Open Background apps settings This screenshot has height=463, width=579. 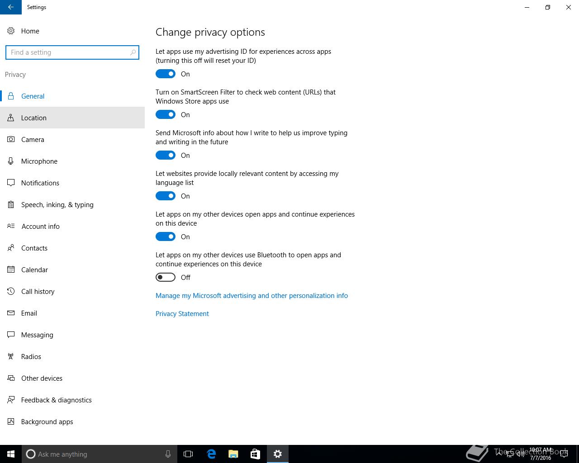[x=72, y=421]
